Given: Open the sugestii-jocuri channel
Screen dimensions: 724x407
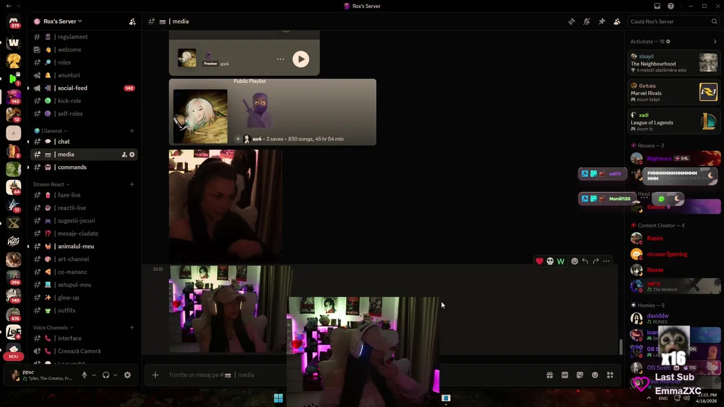Looking at the screenshot, I should [84, 220].
